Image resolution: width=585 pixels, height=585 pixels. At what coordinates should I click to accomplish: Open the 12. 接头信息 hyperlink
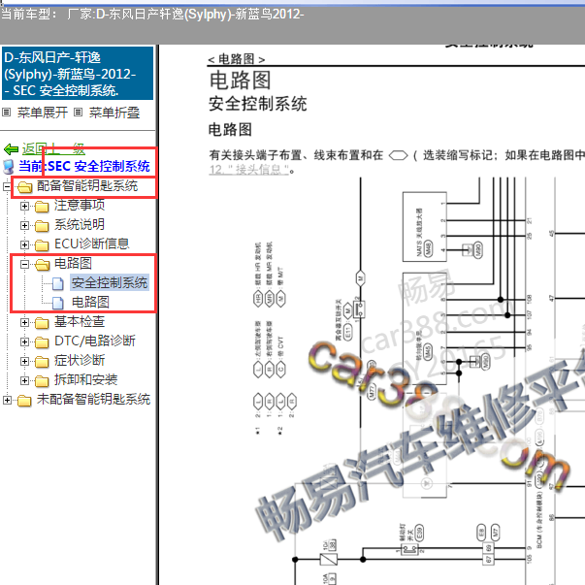249,170
